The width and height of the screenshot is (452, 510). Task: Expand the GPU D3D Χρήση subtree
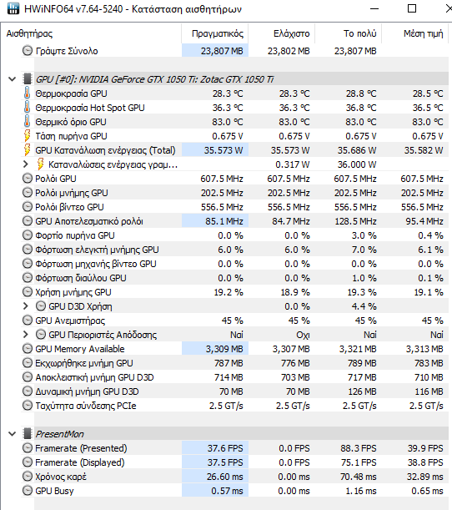tap(26, 306)
